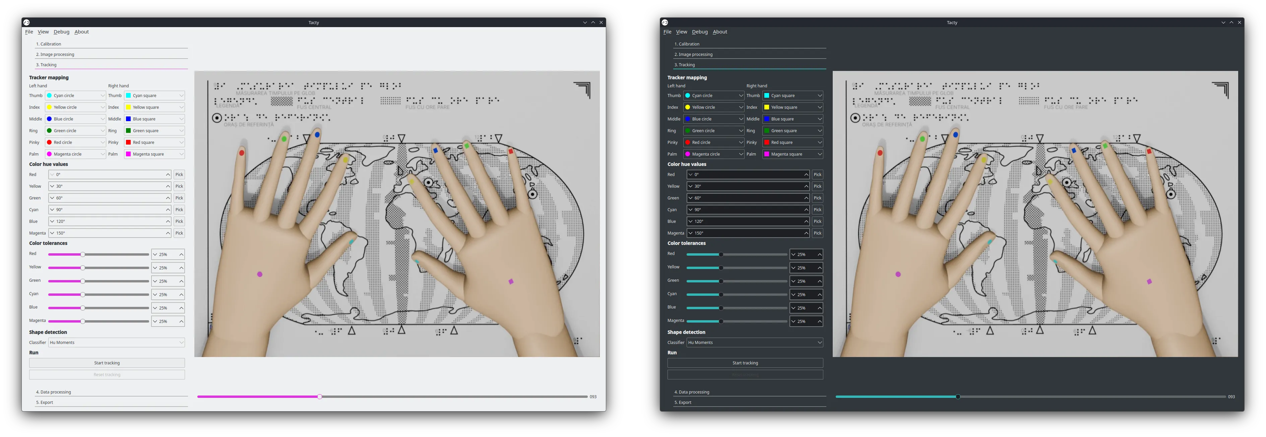Increase Red hue value in light window

[x=168, y=175]
